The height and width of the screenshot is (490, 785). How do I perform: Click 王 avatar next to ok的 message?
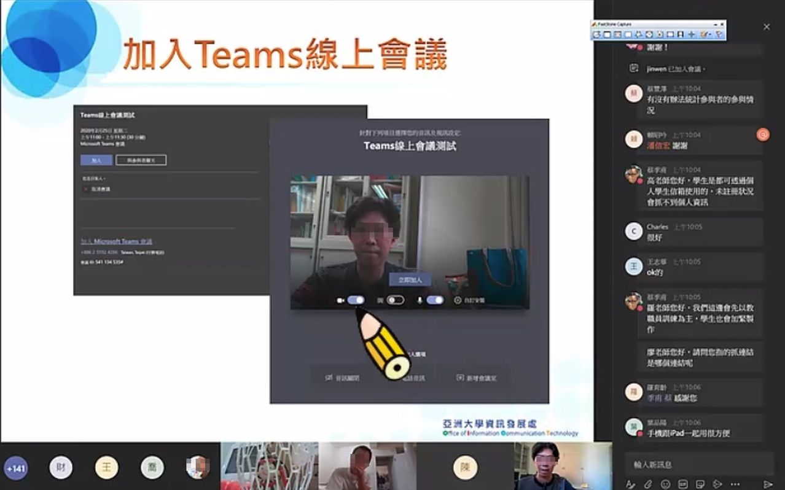coord(633,266)
